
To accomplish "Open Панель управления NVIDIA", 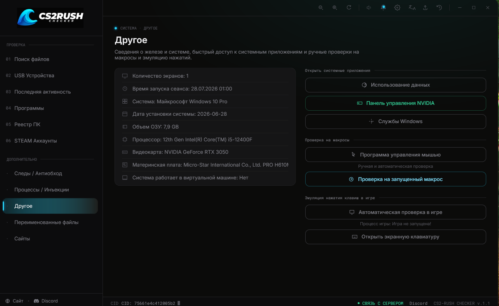I will (x=396, y=103).
